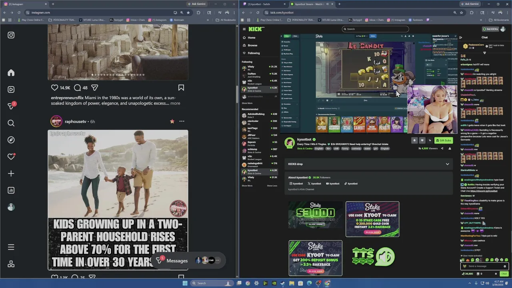Open chat settings gear icon

[496, 274]
